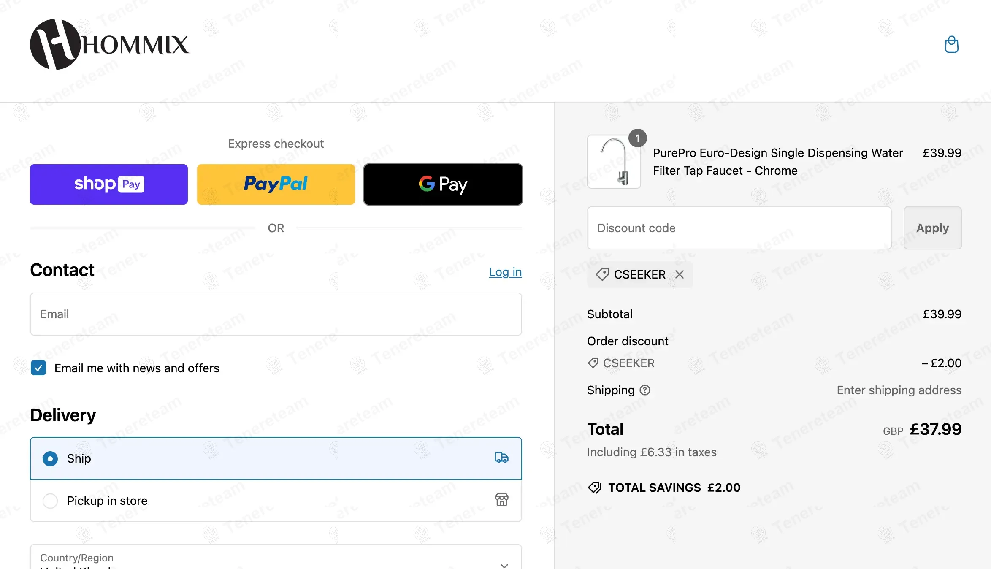991x569 pixels.
Task: Pay with Google Pay button
Action: pyautogui.click(x=443, y=184)
